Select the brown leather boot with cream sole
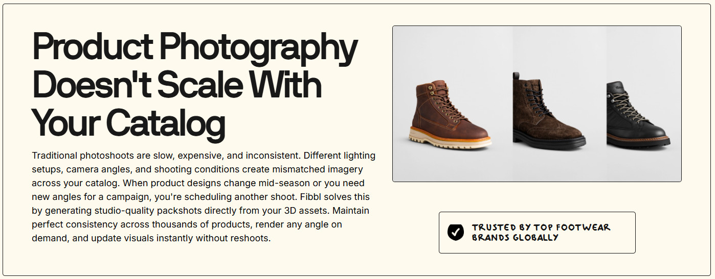 [x=450, y=114]
